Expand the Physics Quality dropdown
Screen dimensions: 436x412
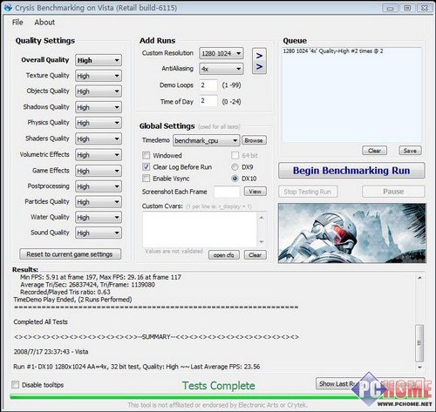[x=99, y=123]
